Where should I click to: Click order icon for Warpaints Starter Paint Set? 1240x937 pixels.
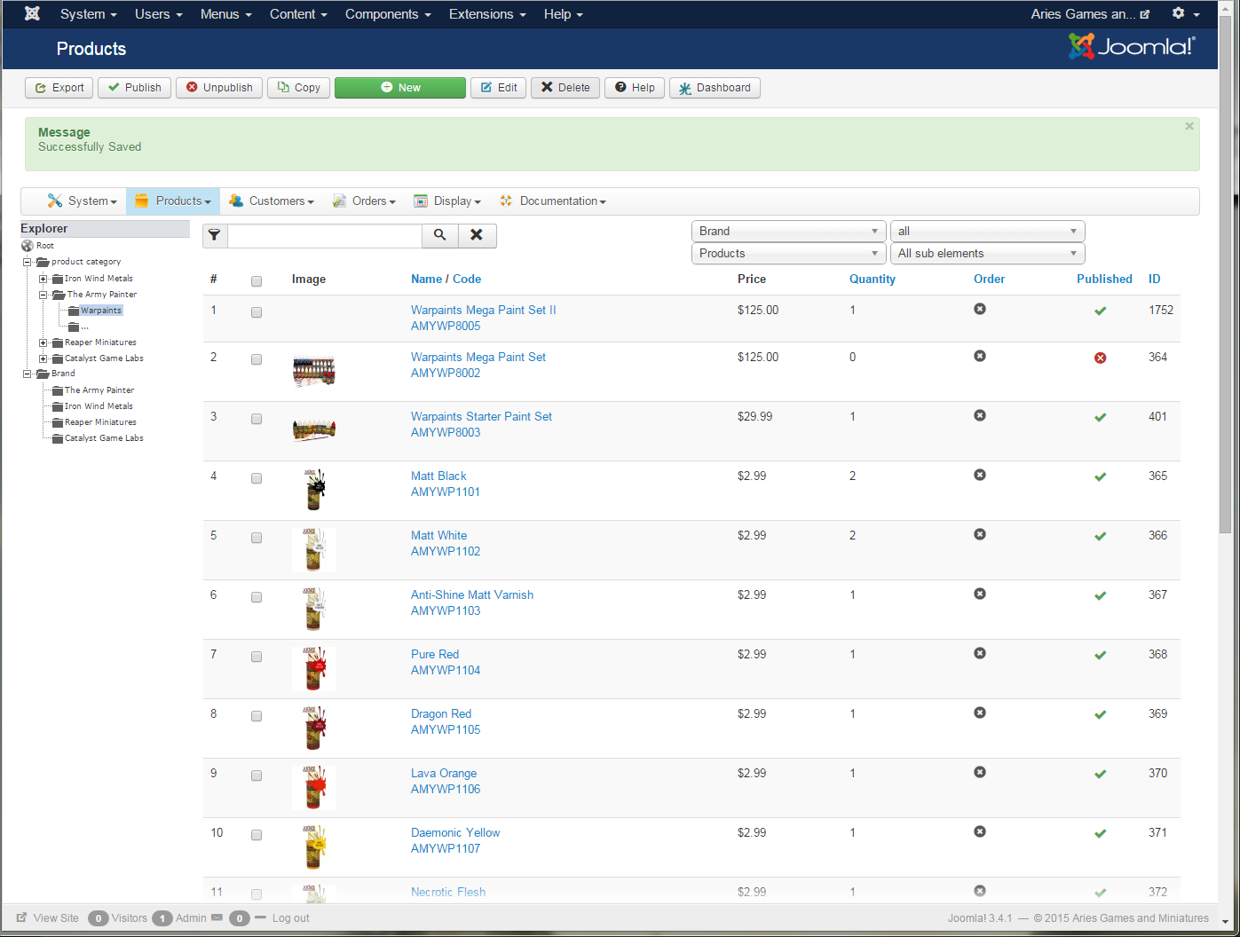point(980,415)
